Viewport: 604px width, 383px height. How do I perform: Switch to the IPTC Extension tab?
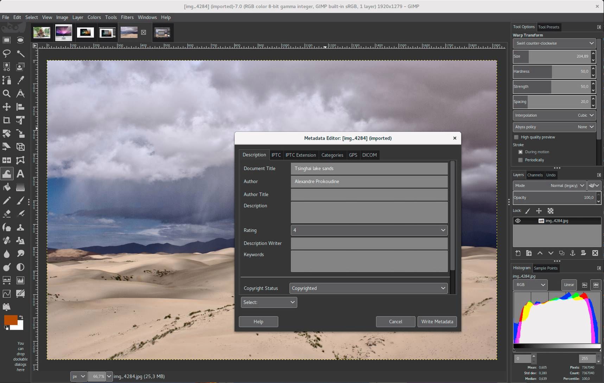[300, 155]
